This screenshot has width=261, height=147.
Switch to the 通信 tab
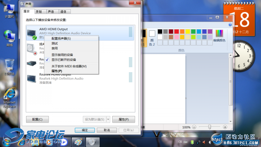(65, 12)
